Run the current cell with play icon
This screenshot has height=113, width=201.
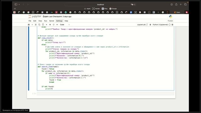pos(46,24)
